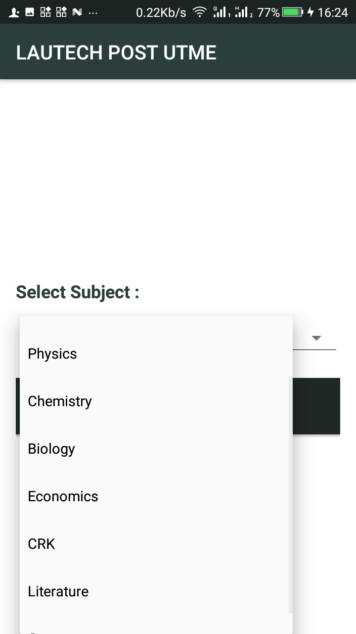This screenshot has height=634, width=356.
Task: Open the ellipsis for more notifications
Action: [92, 13]
